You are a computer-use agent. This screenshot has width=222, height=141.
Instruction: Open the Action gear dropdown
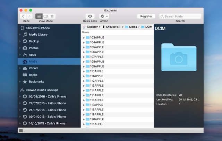pyautogui.click(x=104, y=16)
